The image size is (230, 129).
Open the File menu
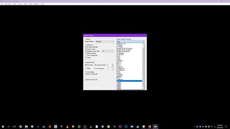[2, 4]
